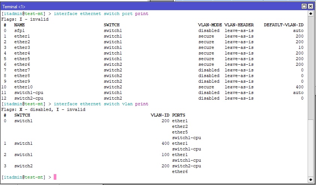Select 'ether5' in the port NAME column

click(x=22, y=59)
